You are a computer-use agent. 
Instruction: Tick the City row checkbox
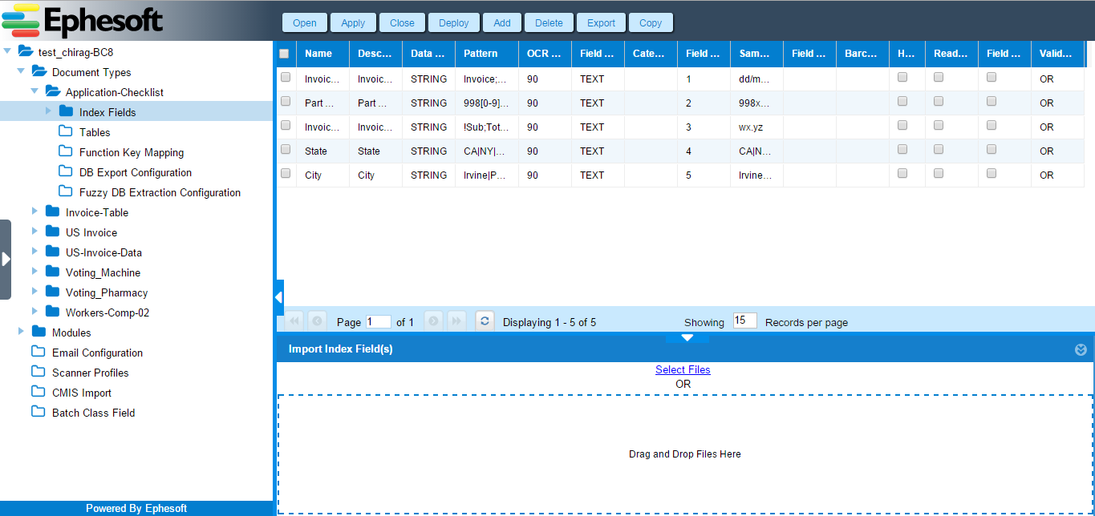click(286, 174)
